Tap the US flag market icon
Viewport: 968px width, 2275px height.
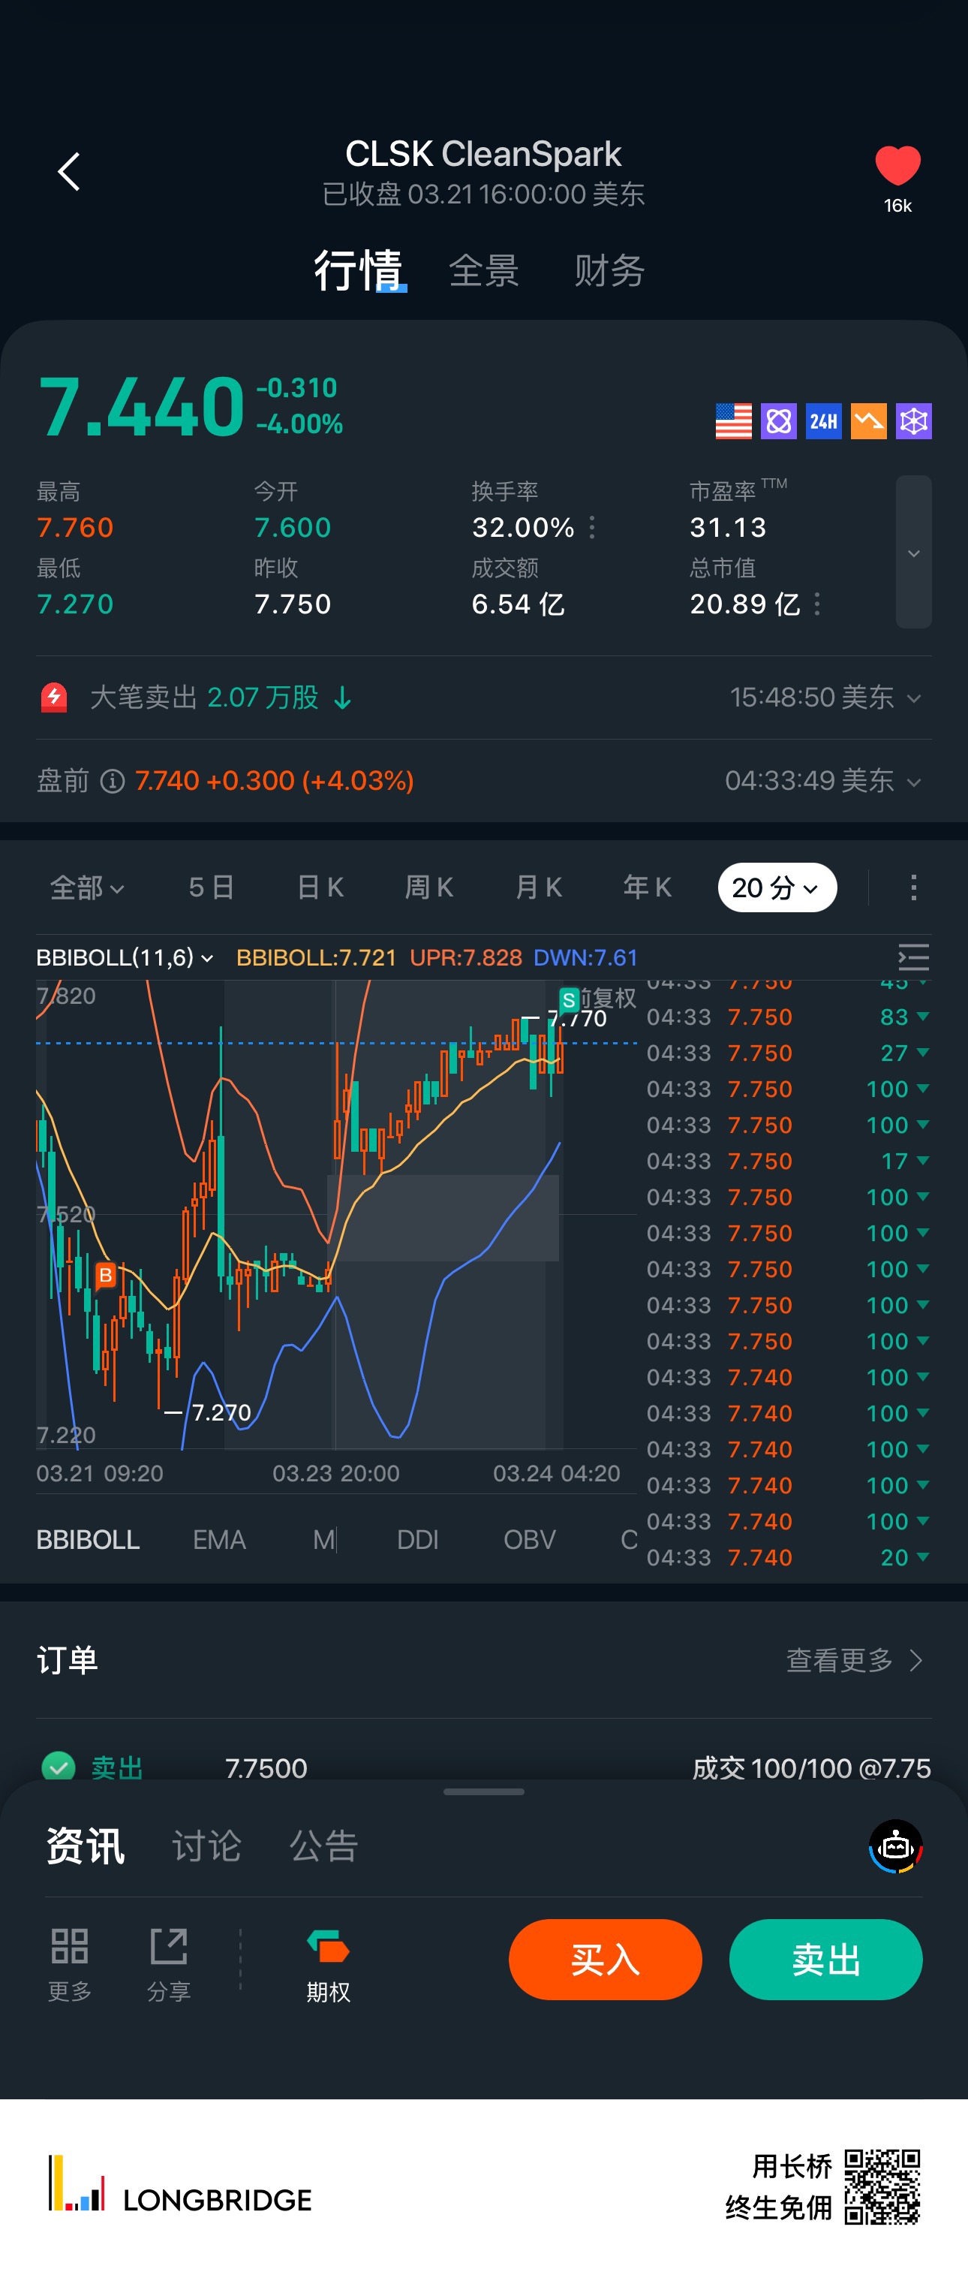click(x=733, y=421)
